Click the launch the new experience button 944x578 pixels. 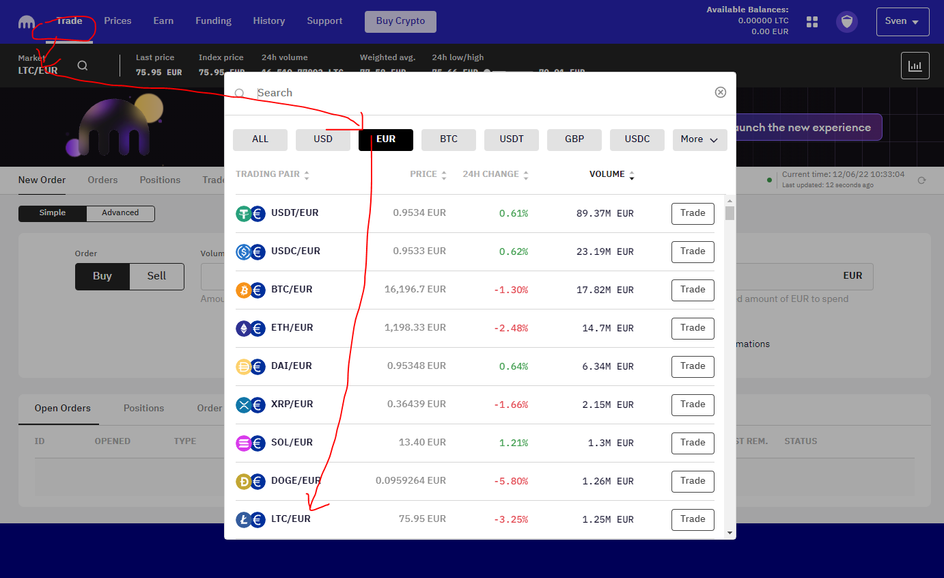pos(809,128)
